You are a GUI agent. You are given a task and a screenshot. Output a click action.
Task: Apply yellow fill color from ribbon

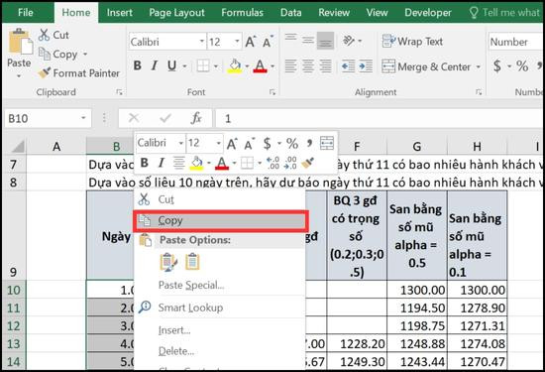[x=235, y=65]
